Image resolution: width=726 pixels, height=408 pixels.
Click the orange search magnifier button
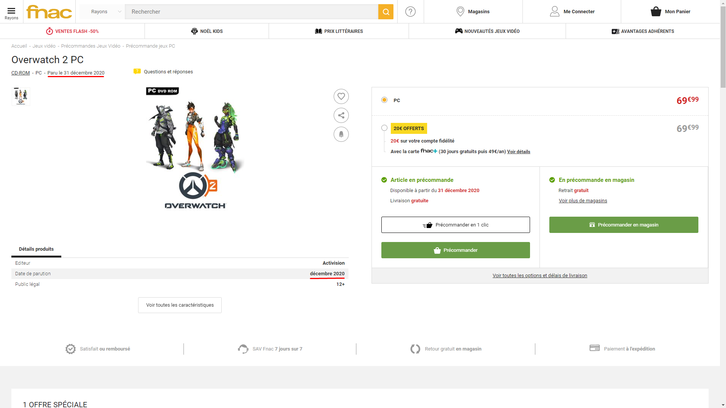click(x=386, y=12)
